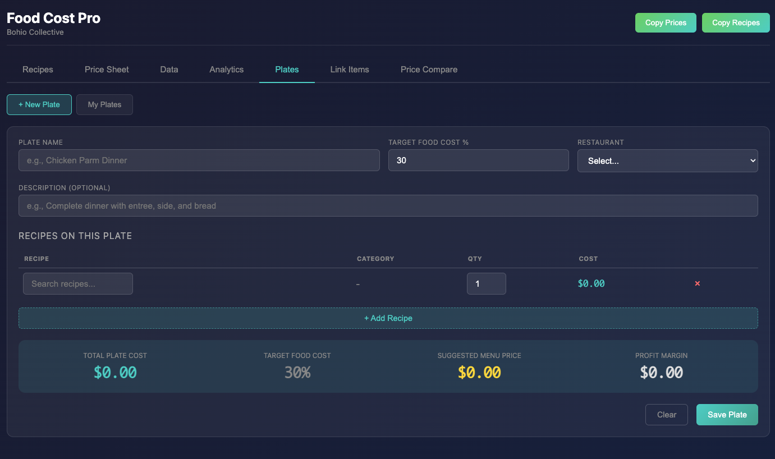Click the Copy Recipes button

point(736,23)
